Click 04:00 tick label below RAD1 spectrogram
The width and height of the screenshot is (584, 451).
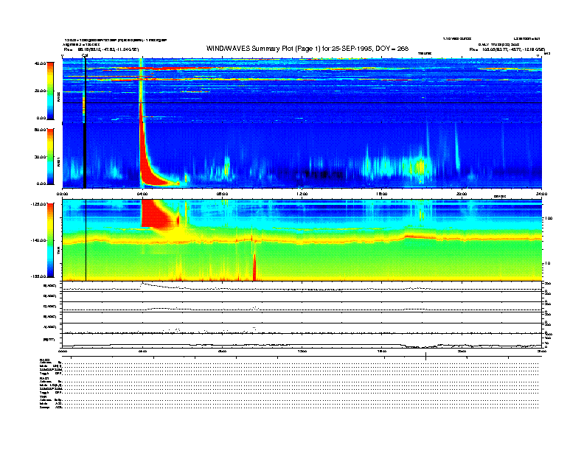(142, 194)
